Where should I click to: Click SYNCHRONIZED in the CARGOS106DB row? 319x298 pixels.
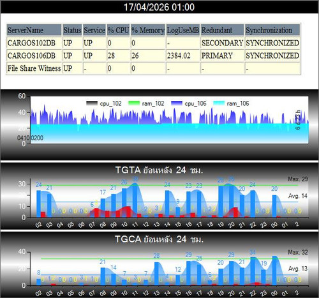pos(272,56)
